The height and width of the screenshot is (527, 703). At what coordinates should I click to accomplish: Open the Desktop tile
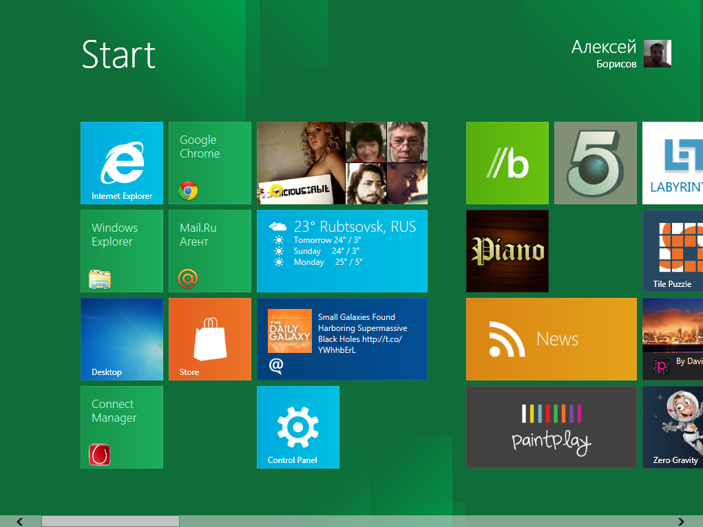(122, 339)
